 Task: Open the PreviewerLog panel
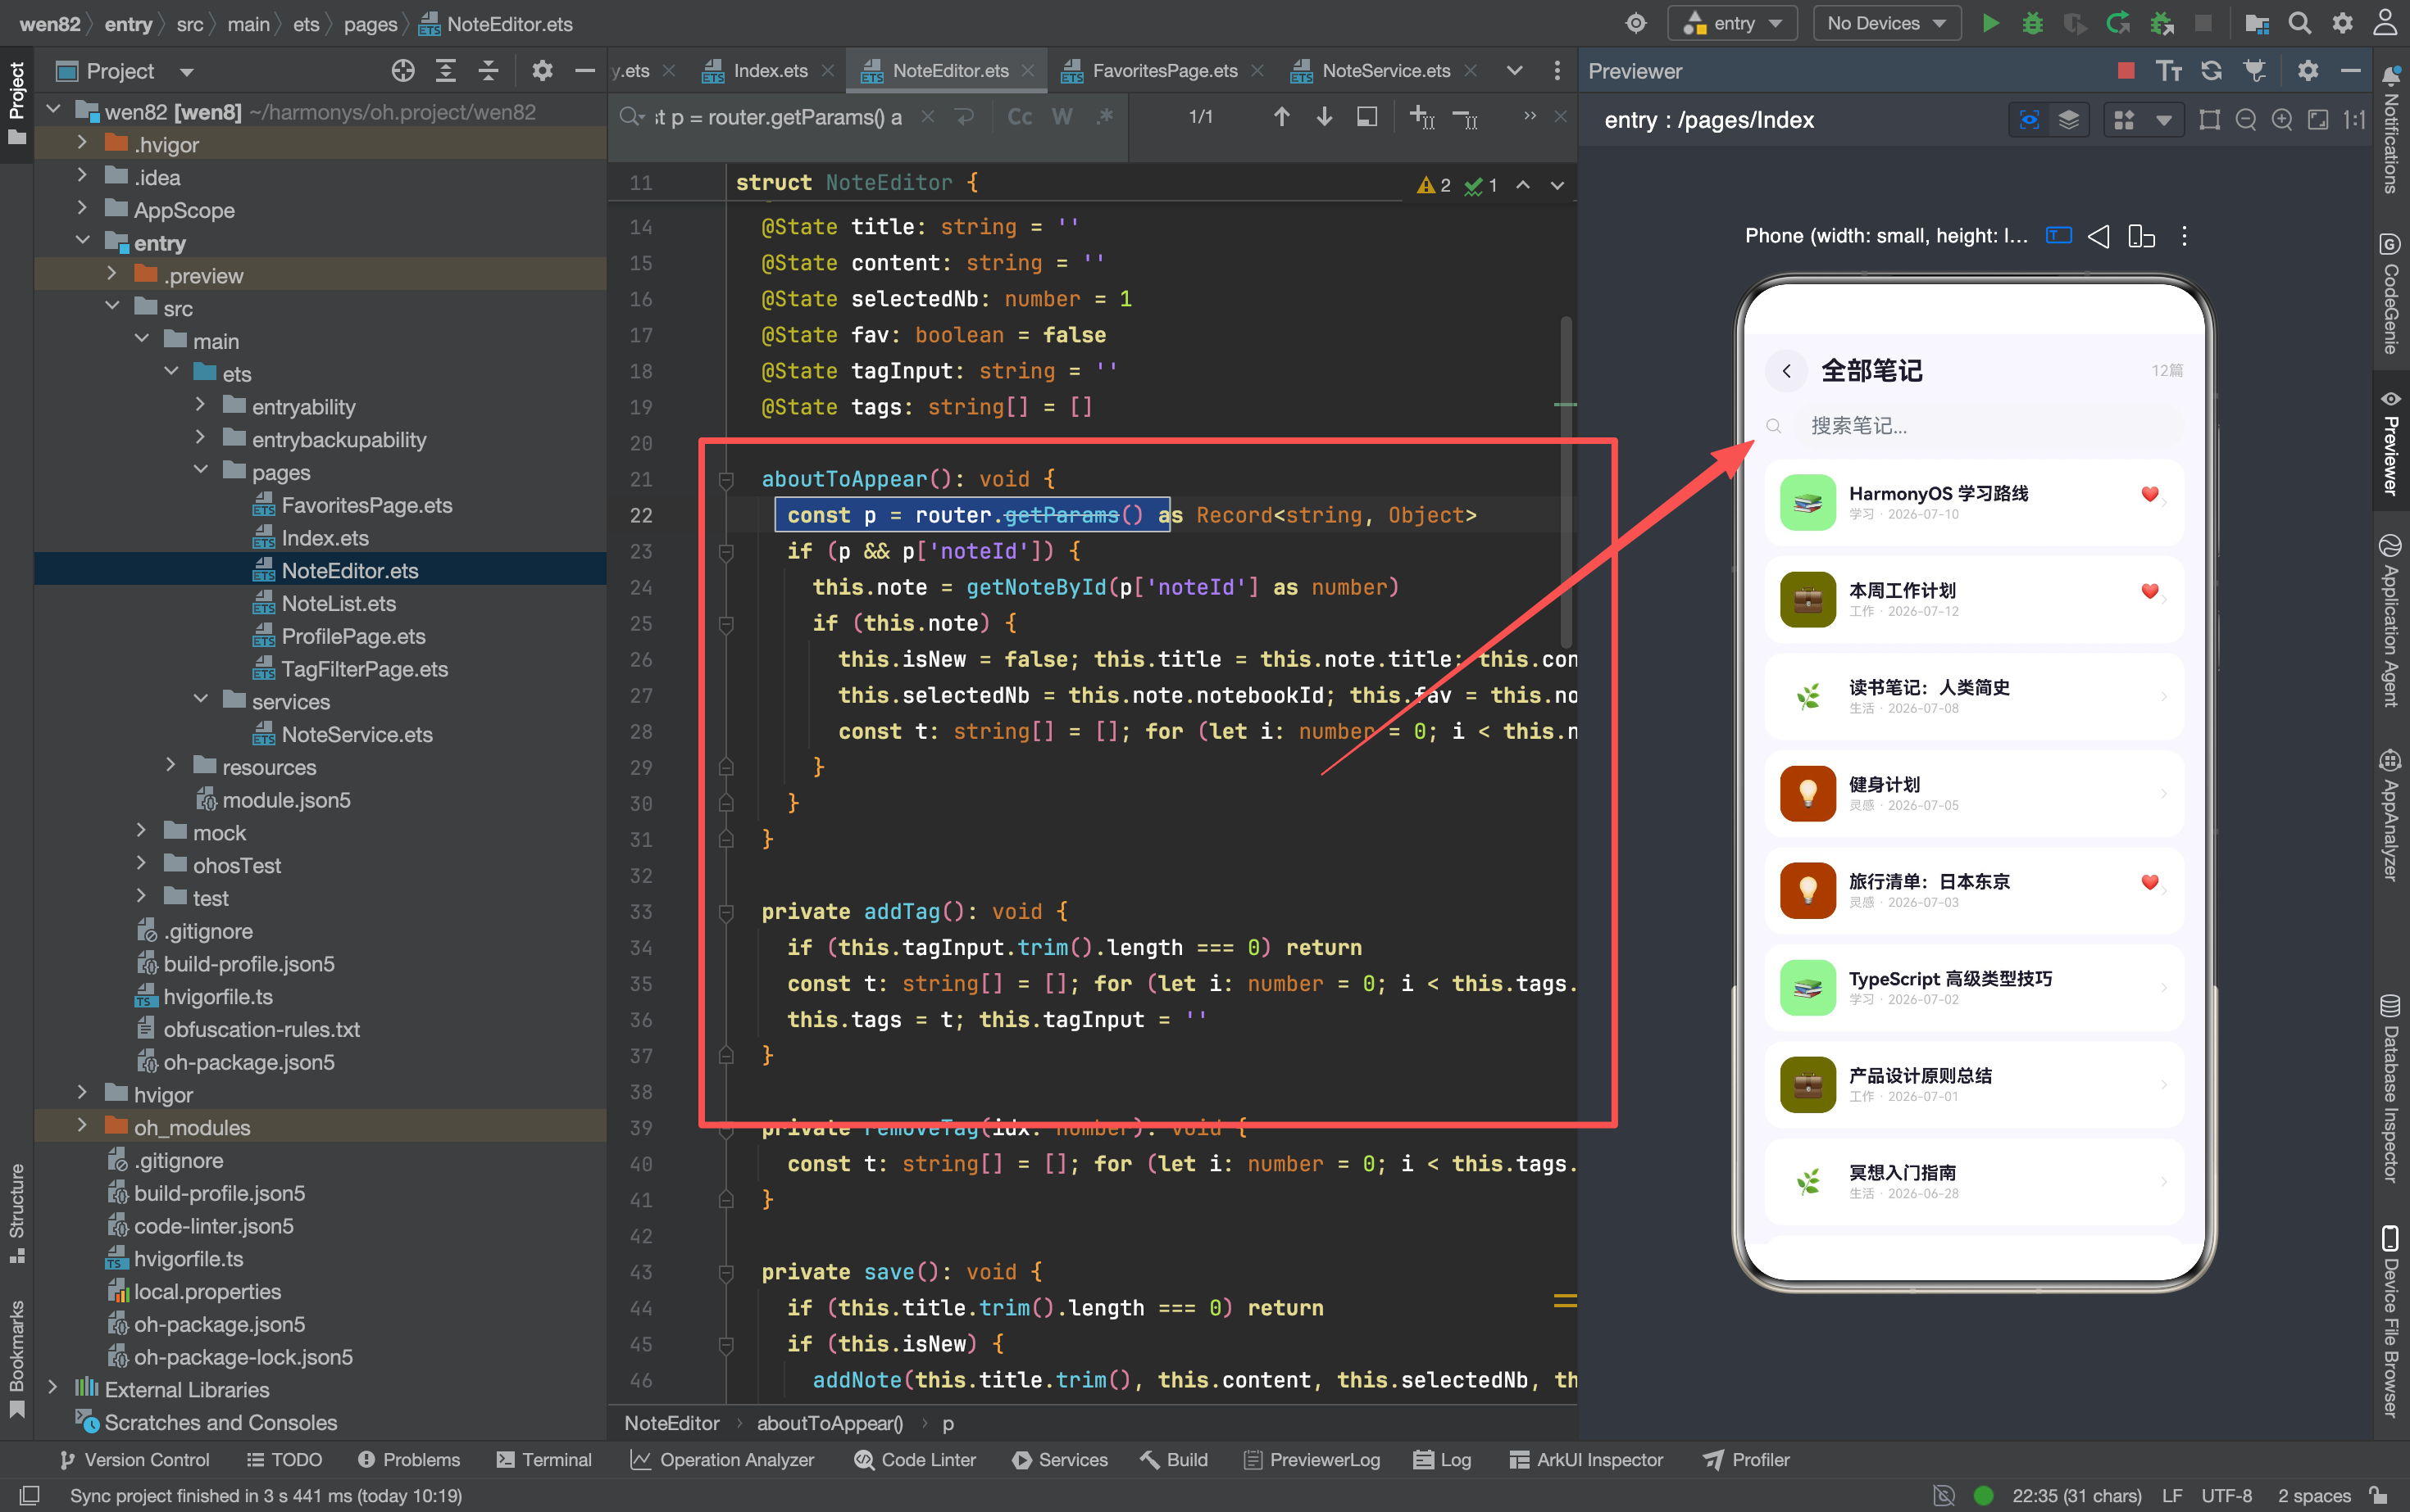(x=1311, y=1460)
